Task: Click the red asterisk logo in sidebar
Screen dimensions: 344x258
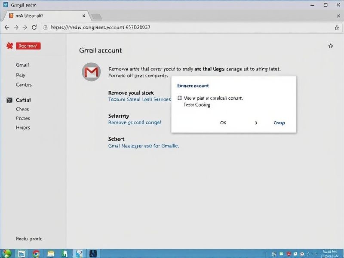Action: pyautogui.click(x=9, y=46)
